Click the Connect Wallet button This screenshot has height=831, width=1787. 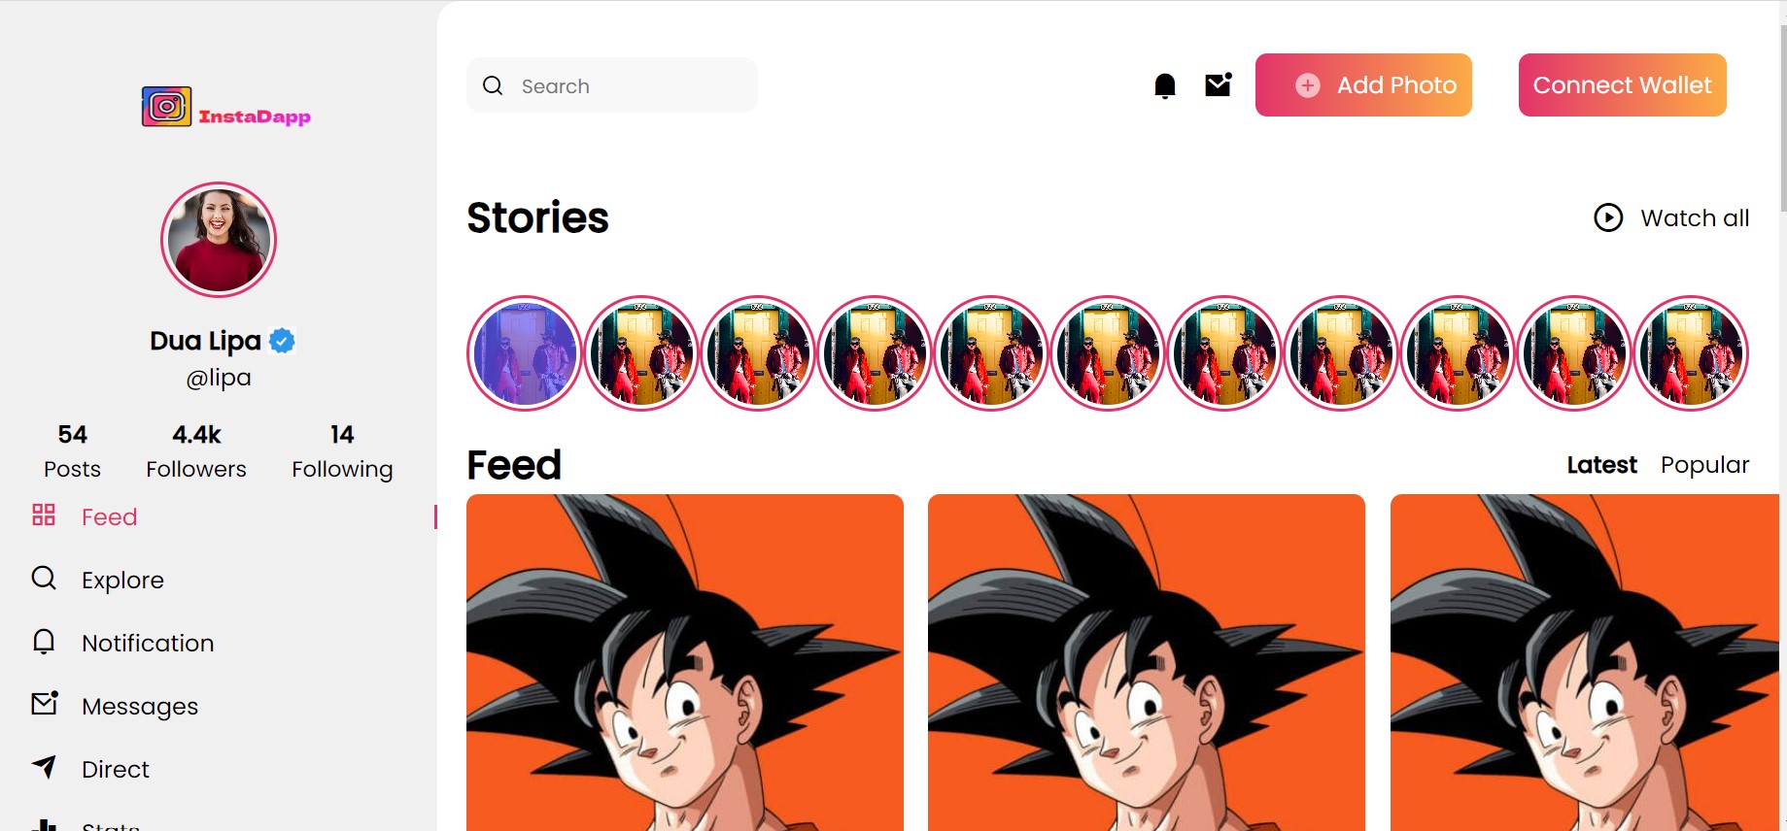coord(1622,84)
